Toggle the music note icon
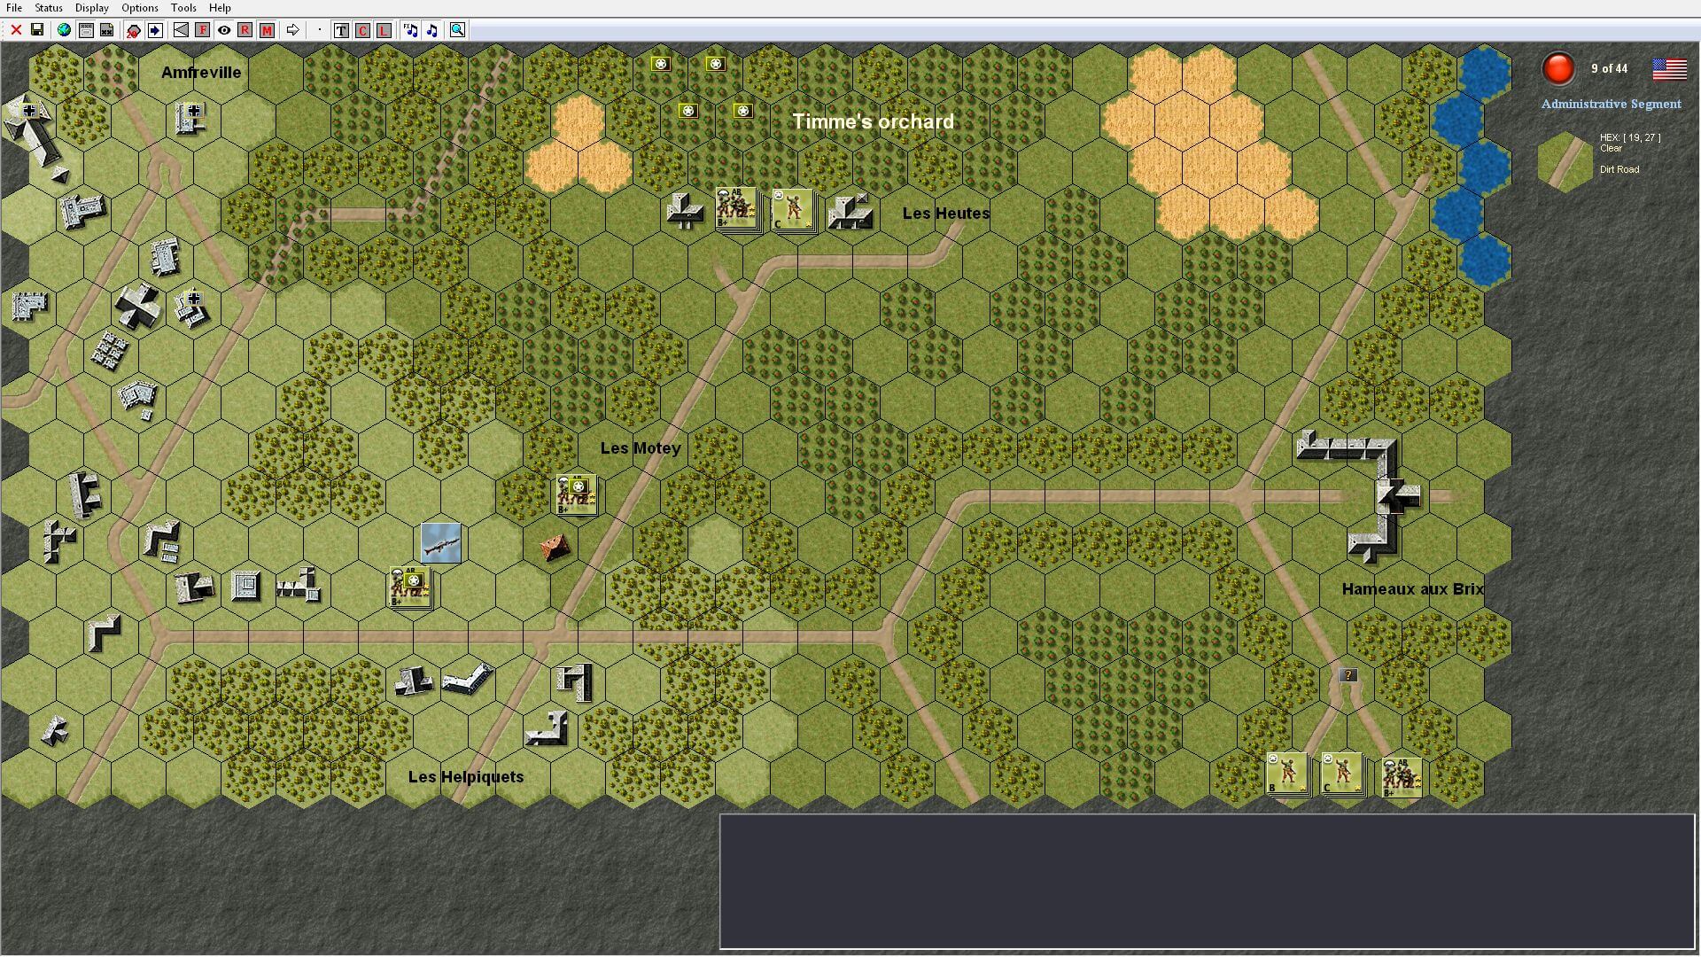Screen dimensions: 1701x957 [431, 30]
